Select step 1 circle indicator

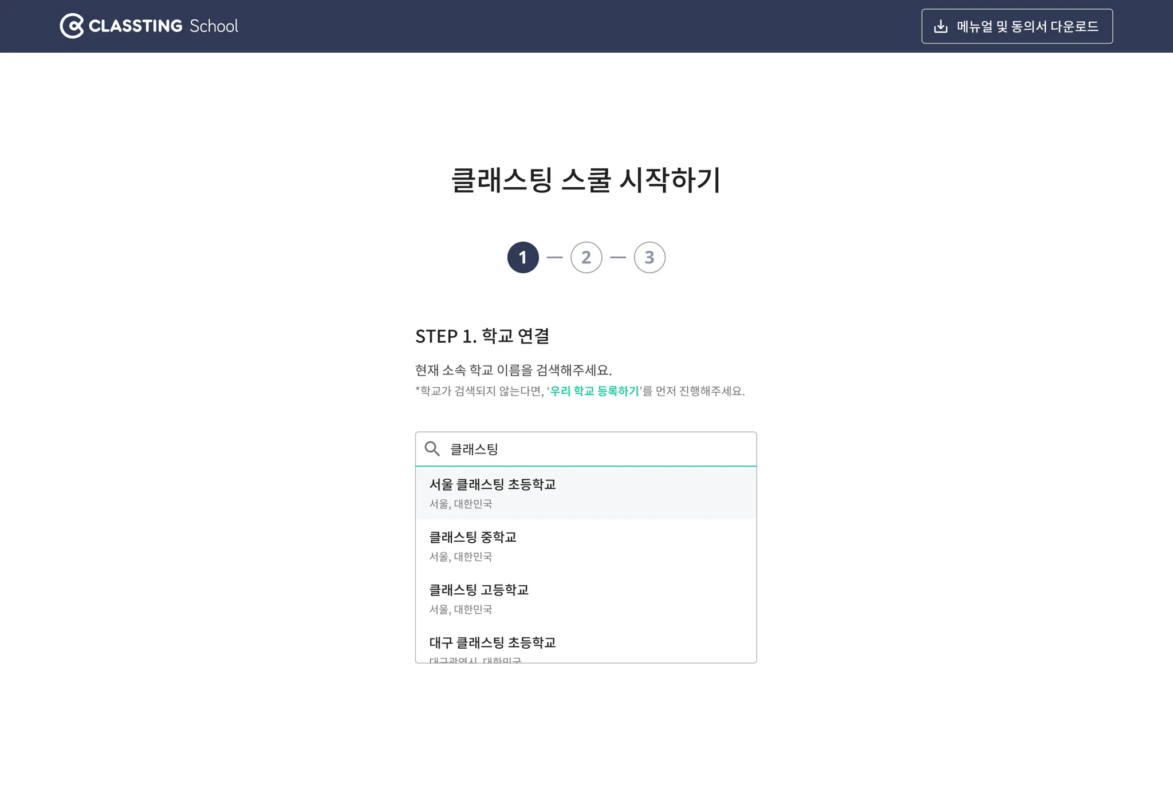[523, 258]
